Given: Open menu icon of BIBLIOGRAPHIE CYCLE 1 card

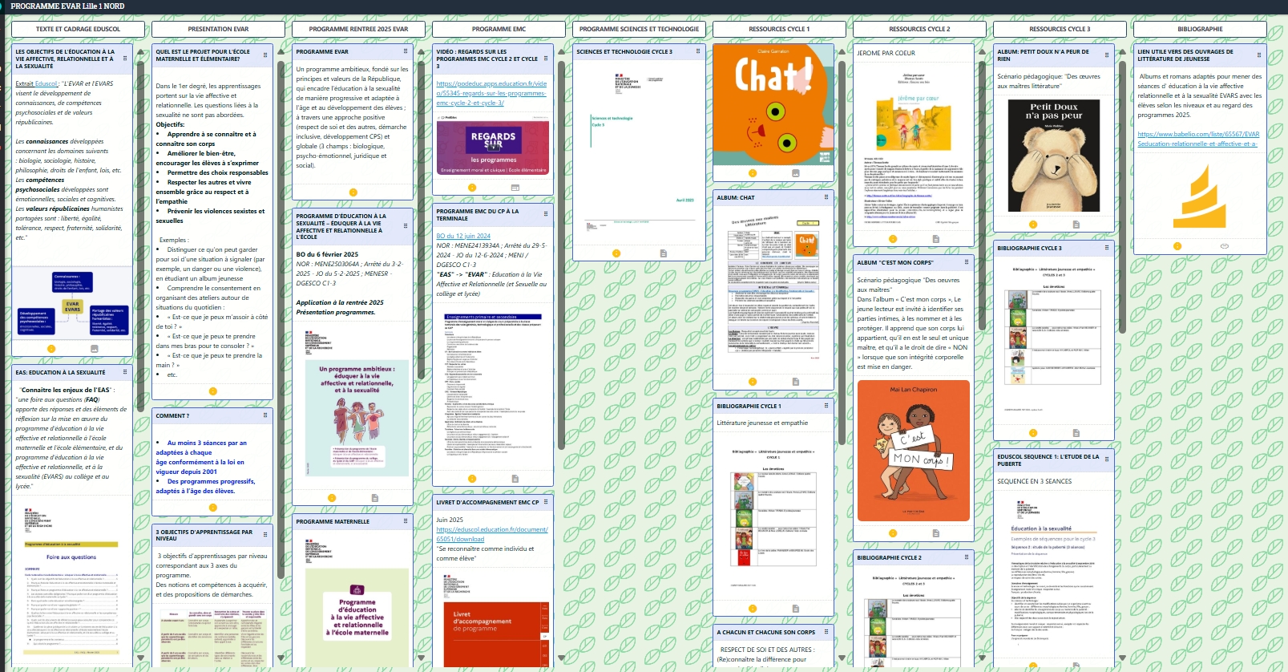Looking at the screenshot, I should [x=826, y=406].
